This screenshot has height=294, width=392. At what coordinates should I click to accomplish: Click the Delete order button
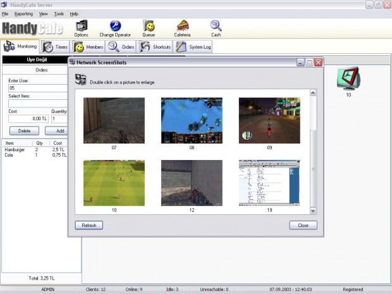pos(24,131)
